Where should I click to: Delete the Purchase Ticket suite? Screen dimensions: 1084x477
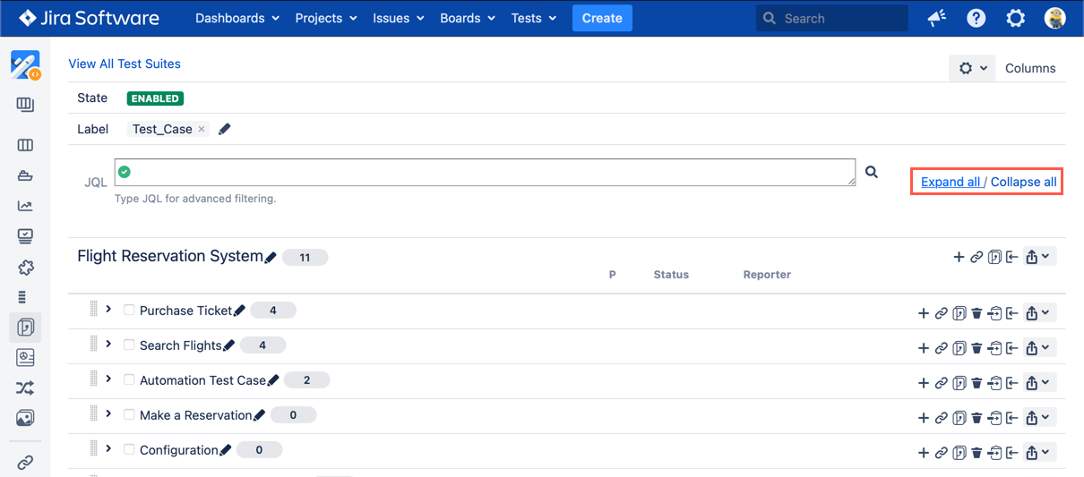pos(976,313)
